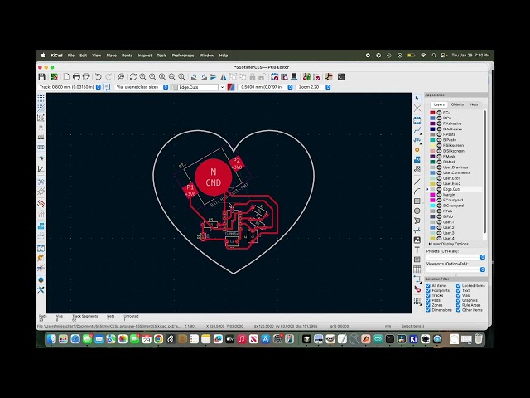This screenshot has height=398, width=530.
Task: Open the File menu
Action: pos(71,56)
